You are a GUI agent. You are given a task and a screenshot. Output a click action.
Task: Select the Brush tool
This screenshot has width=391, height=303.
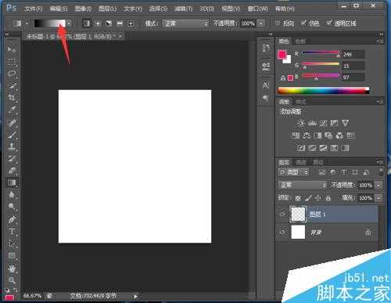tap(12, 135)
